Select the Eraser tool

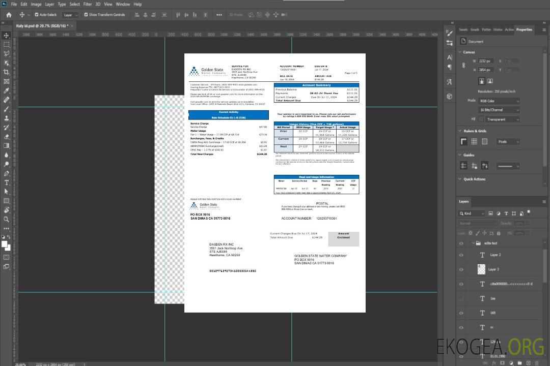pyautogui.click(x=6, y=137)
